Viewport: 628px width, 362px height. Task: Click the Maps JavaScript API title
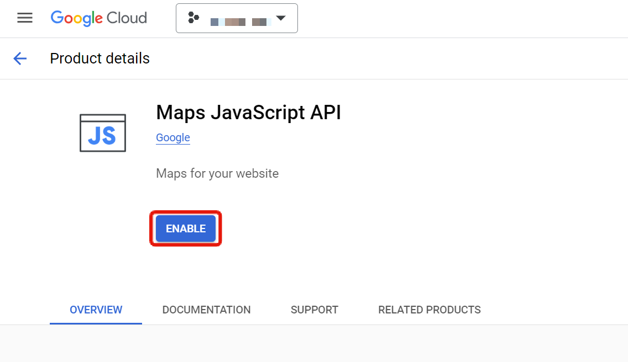click(x=248, y=113)
